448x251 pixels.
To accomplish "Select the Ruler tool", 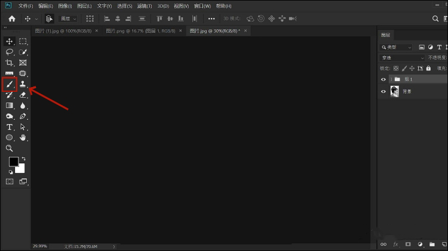I will tap(9, 73).
